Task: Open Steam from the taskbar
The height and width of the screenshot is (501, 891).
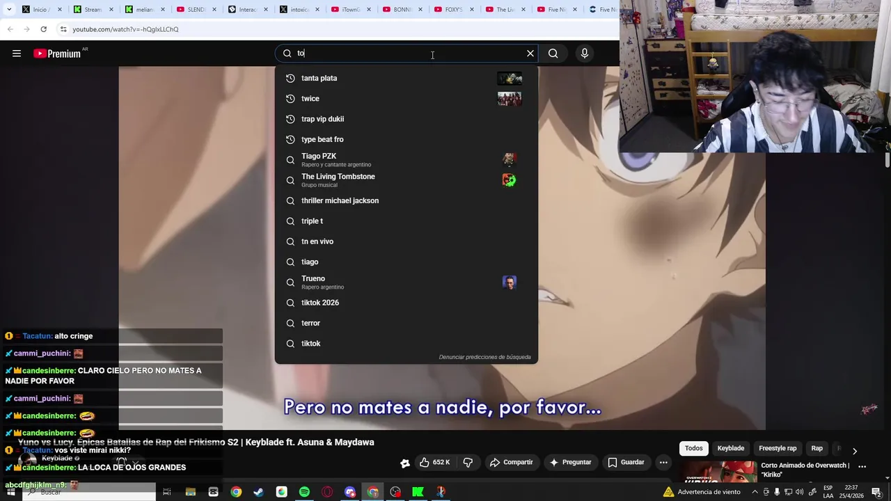Action: tap(258, 492)
